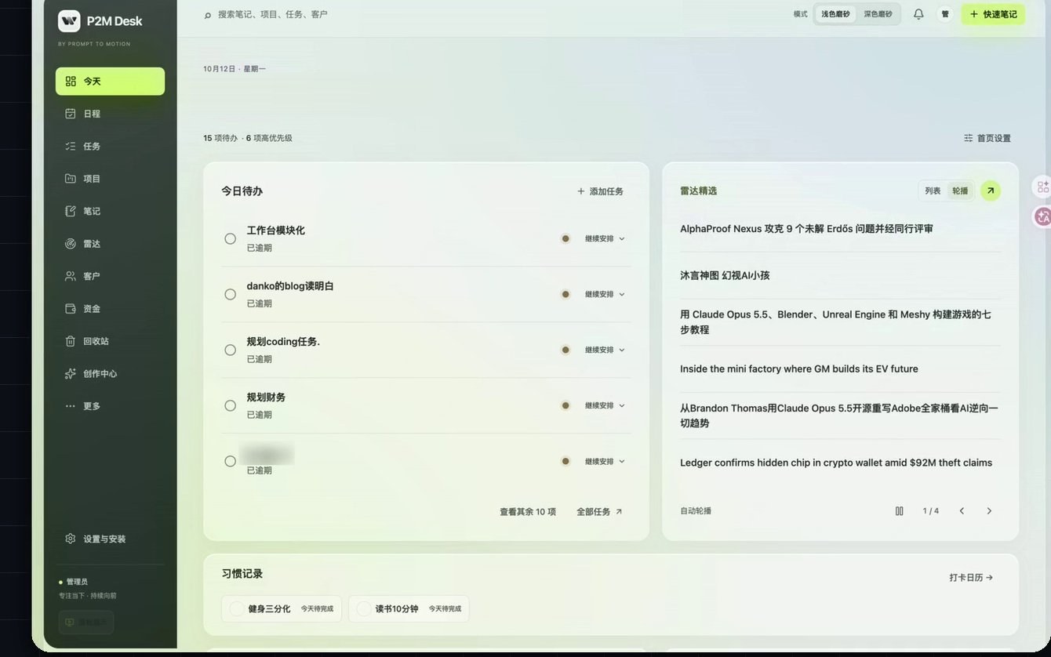This screenshot has height=657, width=1051.
Task: Click the 雷达 sidebar icon
Action: [71, 244]
